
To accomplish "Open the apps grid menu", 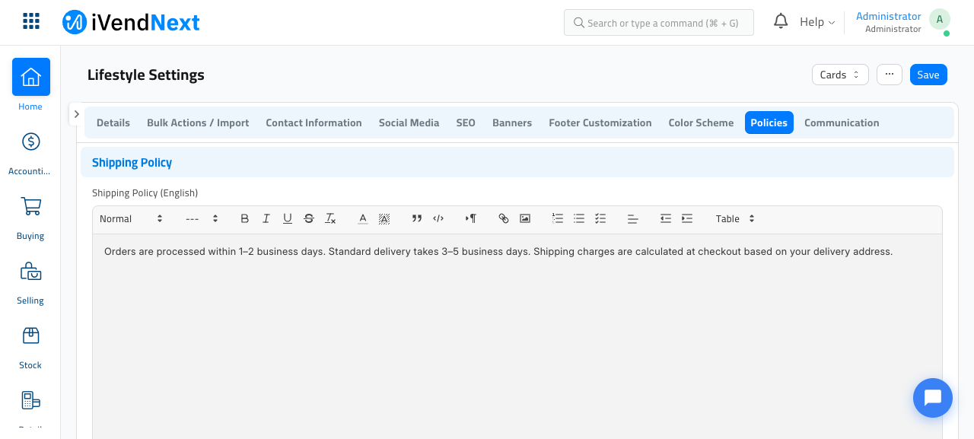I will pos(31,21).
